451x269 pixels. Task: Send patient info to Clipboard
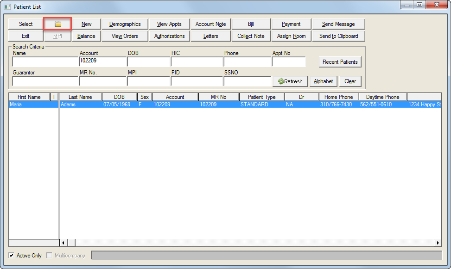[x=338, y=36]
